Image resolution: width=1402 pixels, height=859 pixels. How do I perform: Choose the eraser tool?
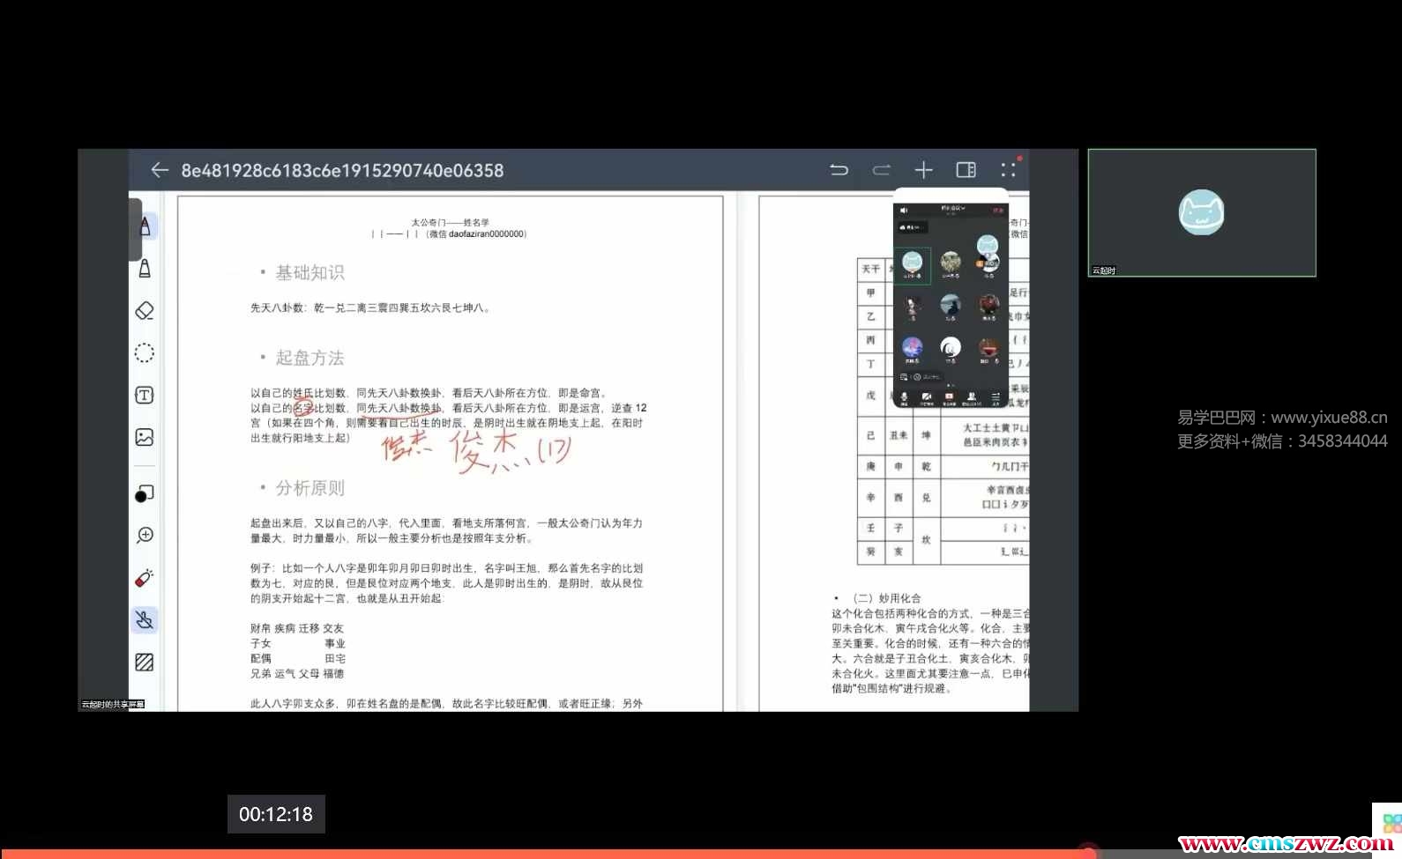pyautogui.click(x=145, y=311)
